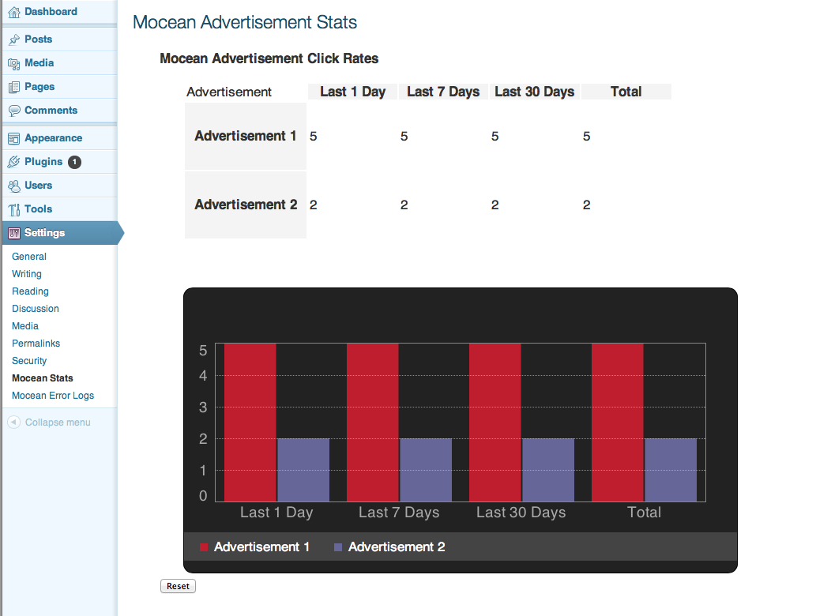Open General settings submenu link
Viewport: 816px width, 616px height.
pyautogui.click(x=29, y=257)
